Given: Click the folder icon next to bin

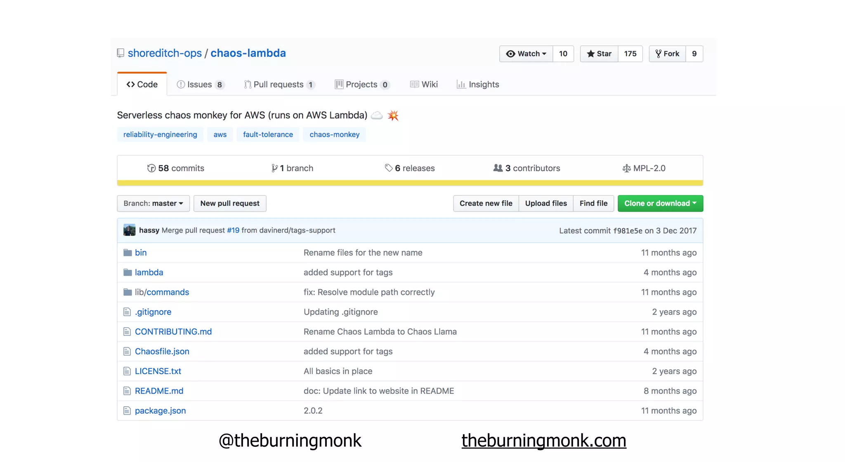Looking at the screenshot, I should [x=127, y=252].
